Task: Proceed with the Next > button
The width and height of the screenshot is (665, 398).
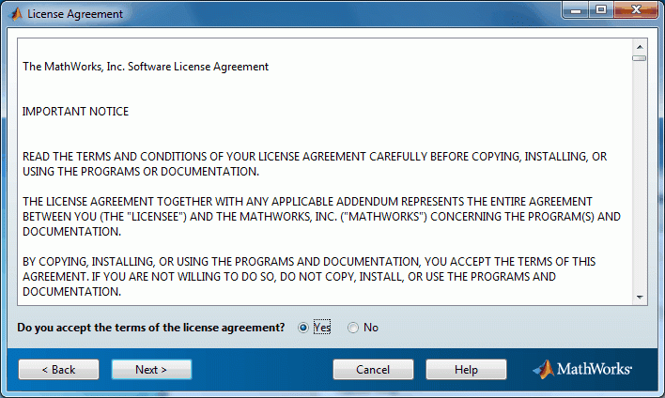Action: point(151,370)
